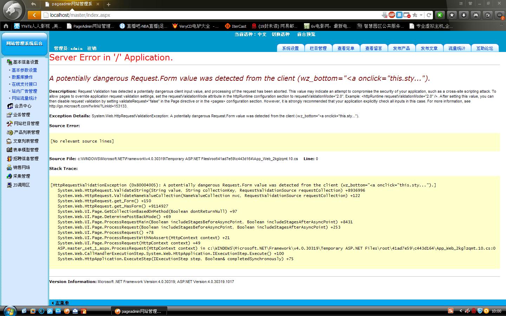The width and height of the screenshot is (506, 316).
Task: Switch to the 发布文章 tab
Action: coord(429,48)
